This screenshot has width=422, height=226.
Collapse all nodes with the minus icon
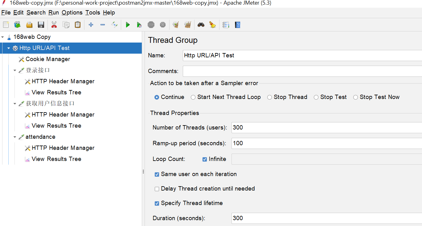point(103,25)
